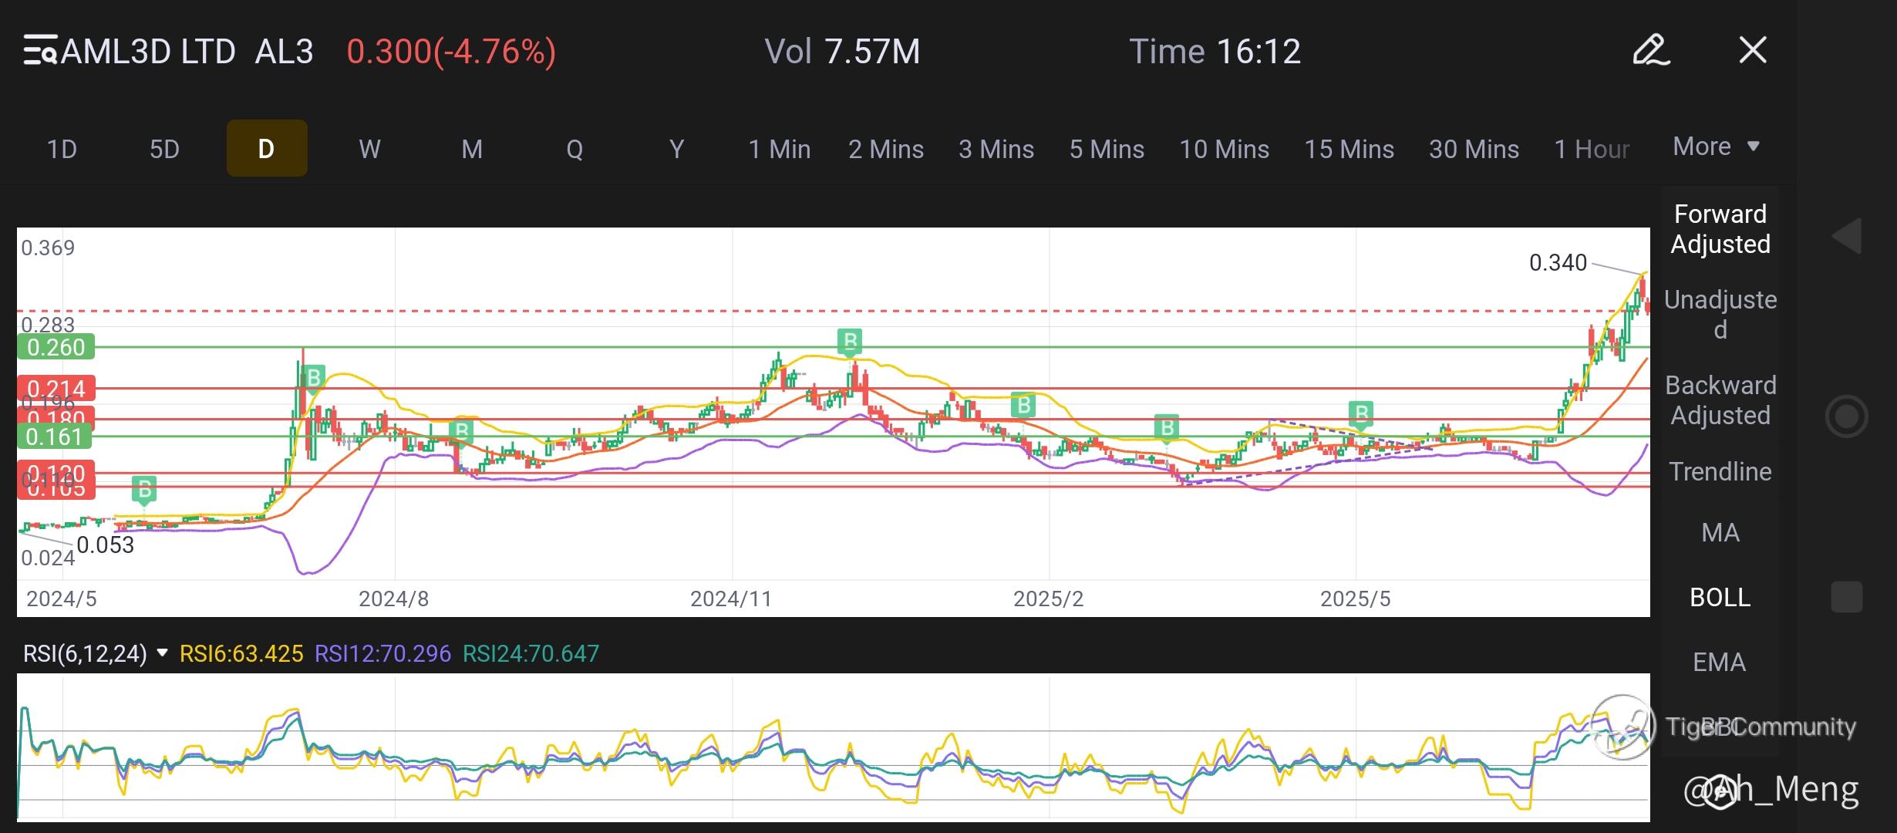Click the green 0.260 price level label
Screen dimensions: 1897x833
(56, 347)
